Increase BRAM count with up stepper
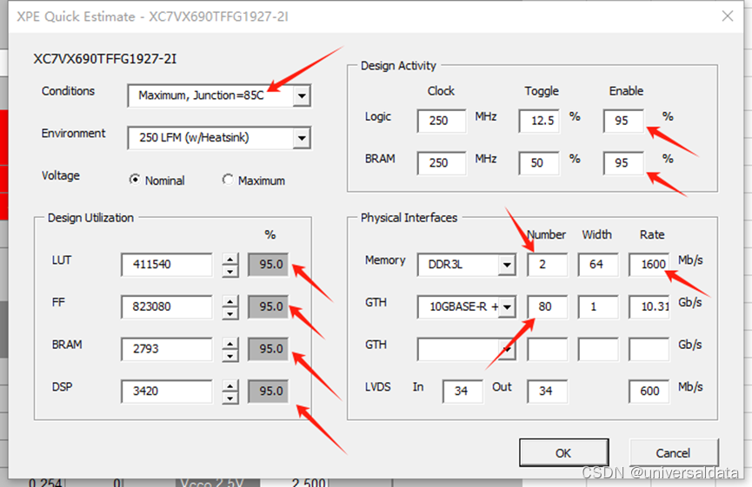This screenshot has width=752, height=487. [x=230, y=344]
